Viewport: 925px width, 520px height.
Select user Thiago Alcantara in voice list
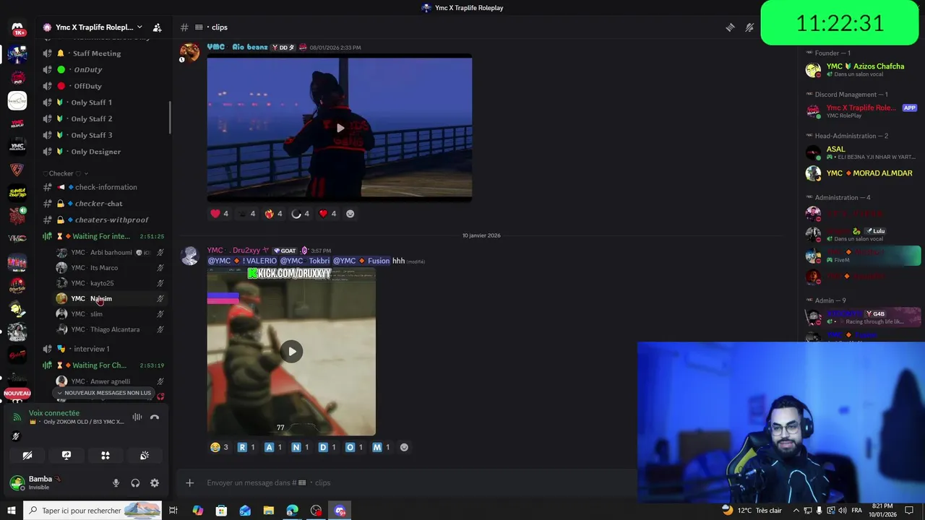point(110,329)
